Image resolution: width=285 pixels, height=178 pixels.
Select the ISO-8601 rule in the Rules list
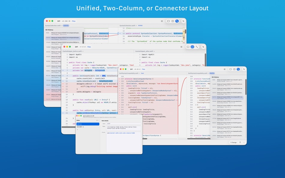click(x=80, y=127)
